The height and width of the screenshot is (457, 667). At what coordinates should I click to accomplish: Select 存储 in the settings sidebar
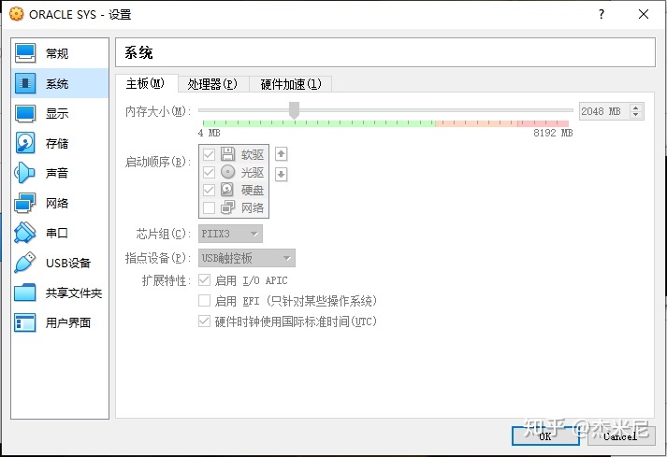tap(60, 143)
